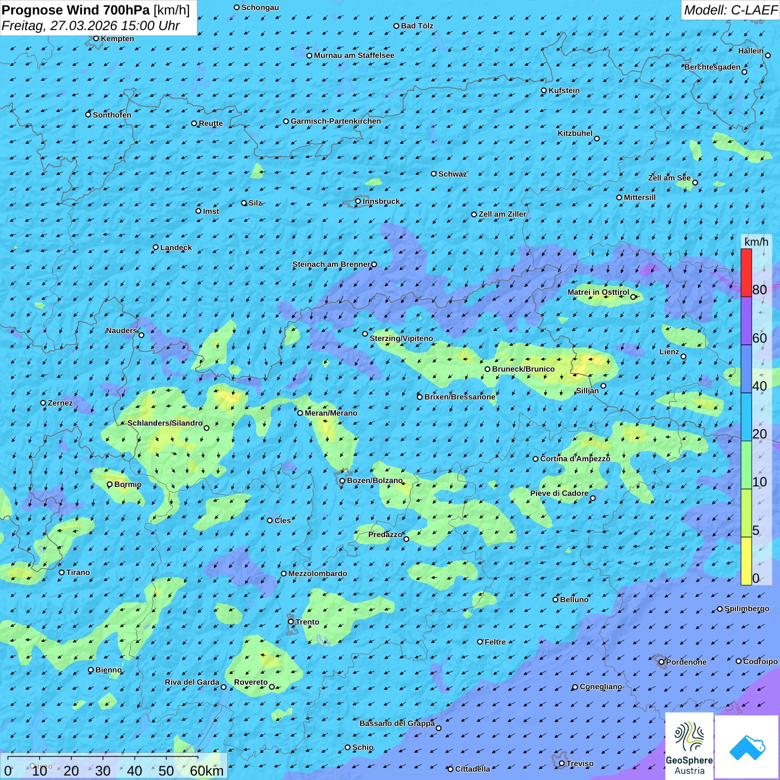The width and height of the screenshot is (780, 780).
Task: Click the 'Riva del Garda' label
Action: [192, 682]
